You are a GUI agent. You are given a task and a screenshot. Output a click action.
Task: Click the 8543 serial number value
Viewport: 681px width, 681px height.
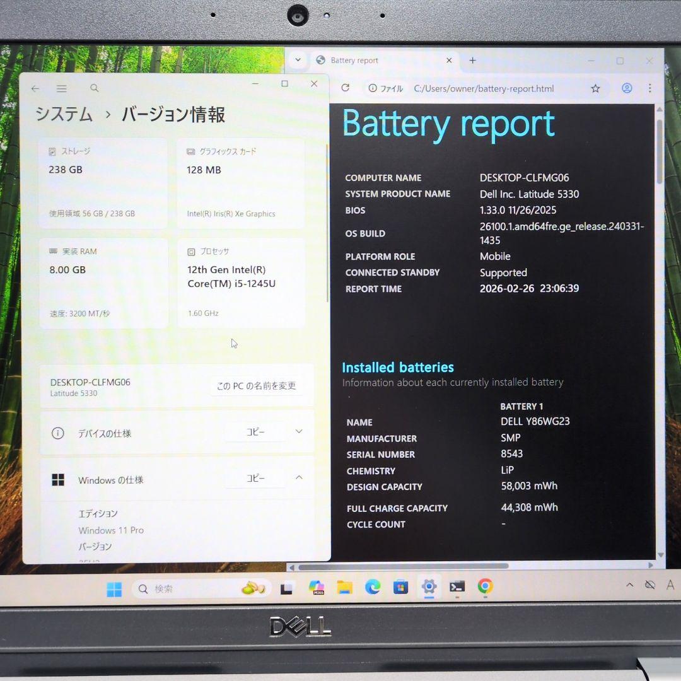(511, 454)
